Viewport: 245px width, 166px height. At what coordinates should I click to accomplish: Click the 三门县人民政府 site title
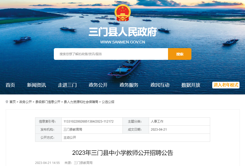point(123,32)
